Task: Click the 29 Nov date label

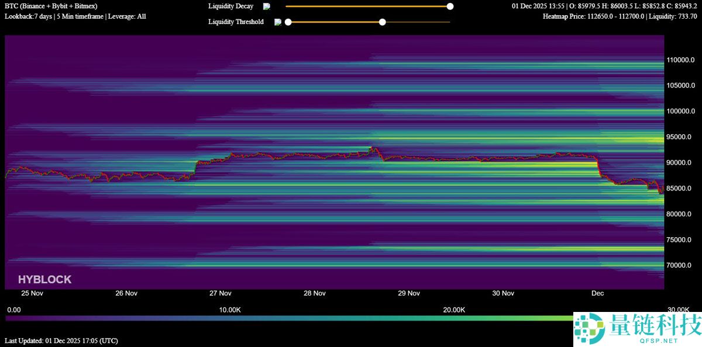Action: tap(409, 293)
